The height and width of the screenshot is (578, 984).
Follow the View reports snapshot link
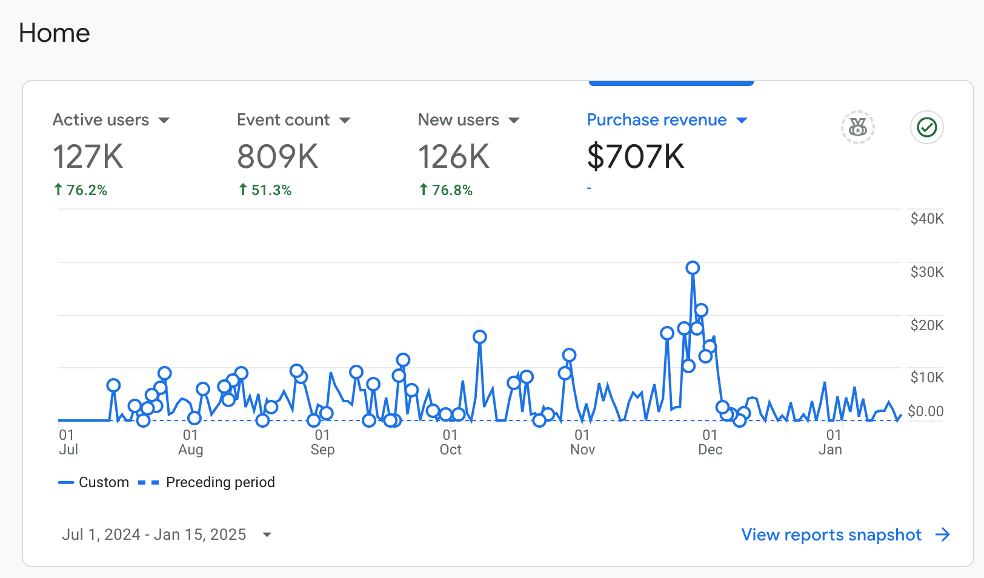pyautogui.click(x=831, y=535)
